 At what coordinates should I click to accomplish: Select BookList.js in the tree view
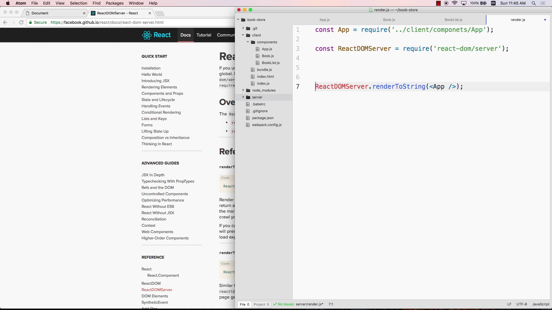(x=271, y=63)
